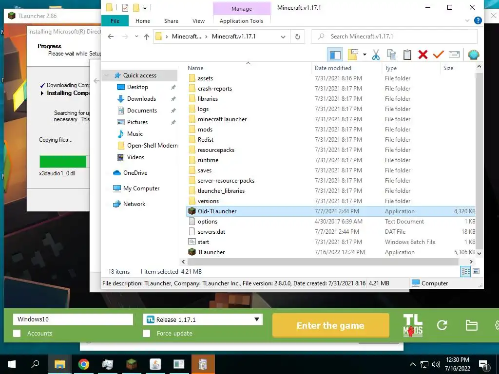Screen dimensions: 499x374
Task: Collapse the Quick access tree node
Action: click(107, 75)
